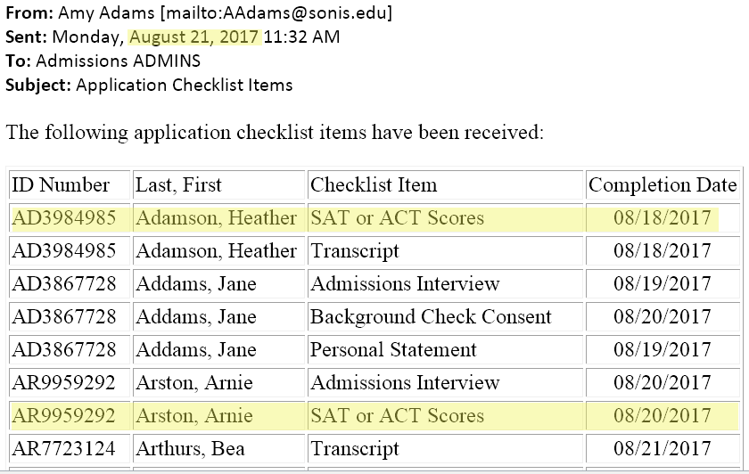
Task: Click Heather Adamson's Transcript checklist item
Action: click(x=355, y=251)
